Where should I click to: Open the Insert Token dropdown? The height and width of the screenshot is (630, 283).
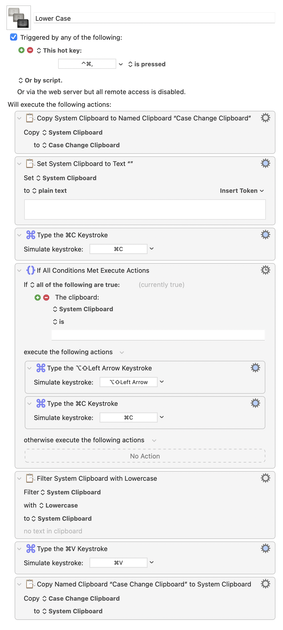(x=242, y=191)
